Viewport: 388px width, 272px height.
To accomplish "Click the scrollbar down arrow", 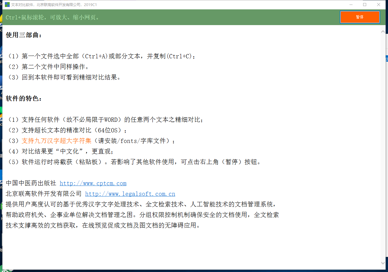I will [x=383, y=263].
